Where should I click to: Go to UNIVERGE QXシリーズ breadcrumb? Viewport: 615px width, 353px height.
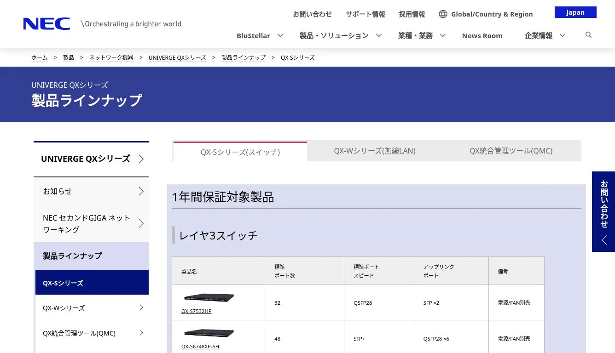177,57
